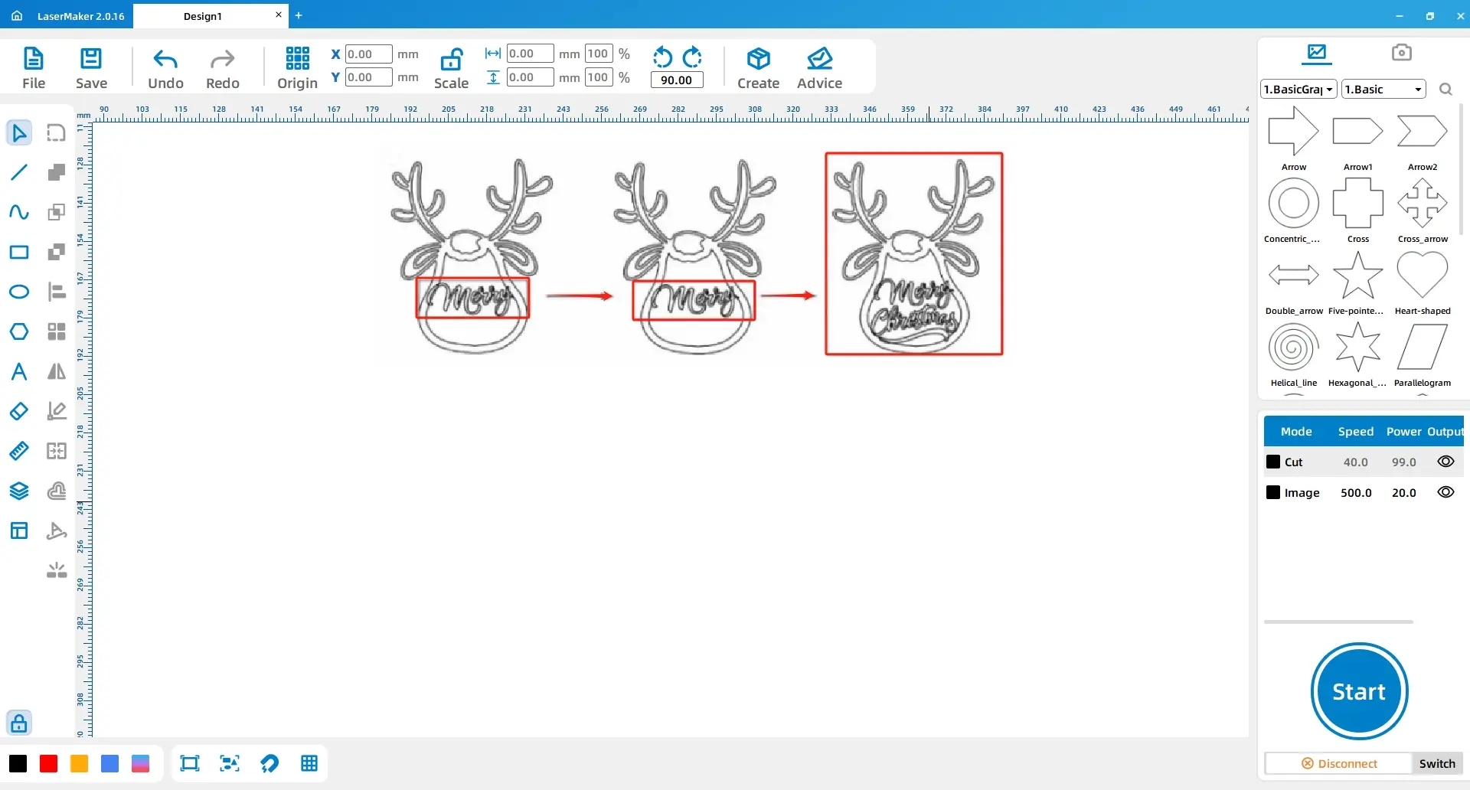Select the curve drawing tool
Viewport: 1470px width, 790px height.
(x=19, y=212)
